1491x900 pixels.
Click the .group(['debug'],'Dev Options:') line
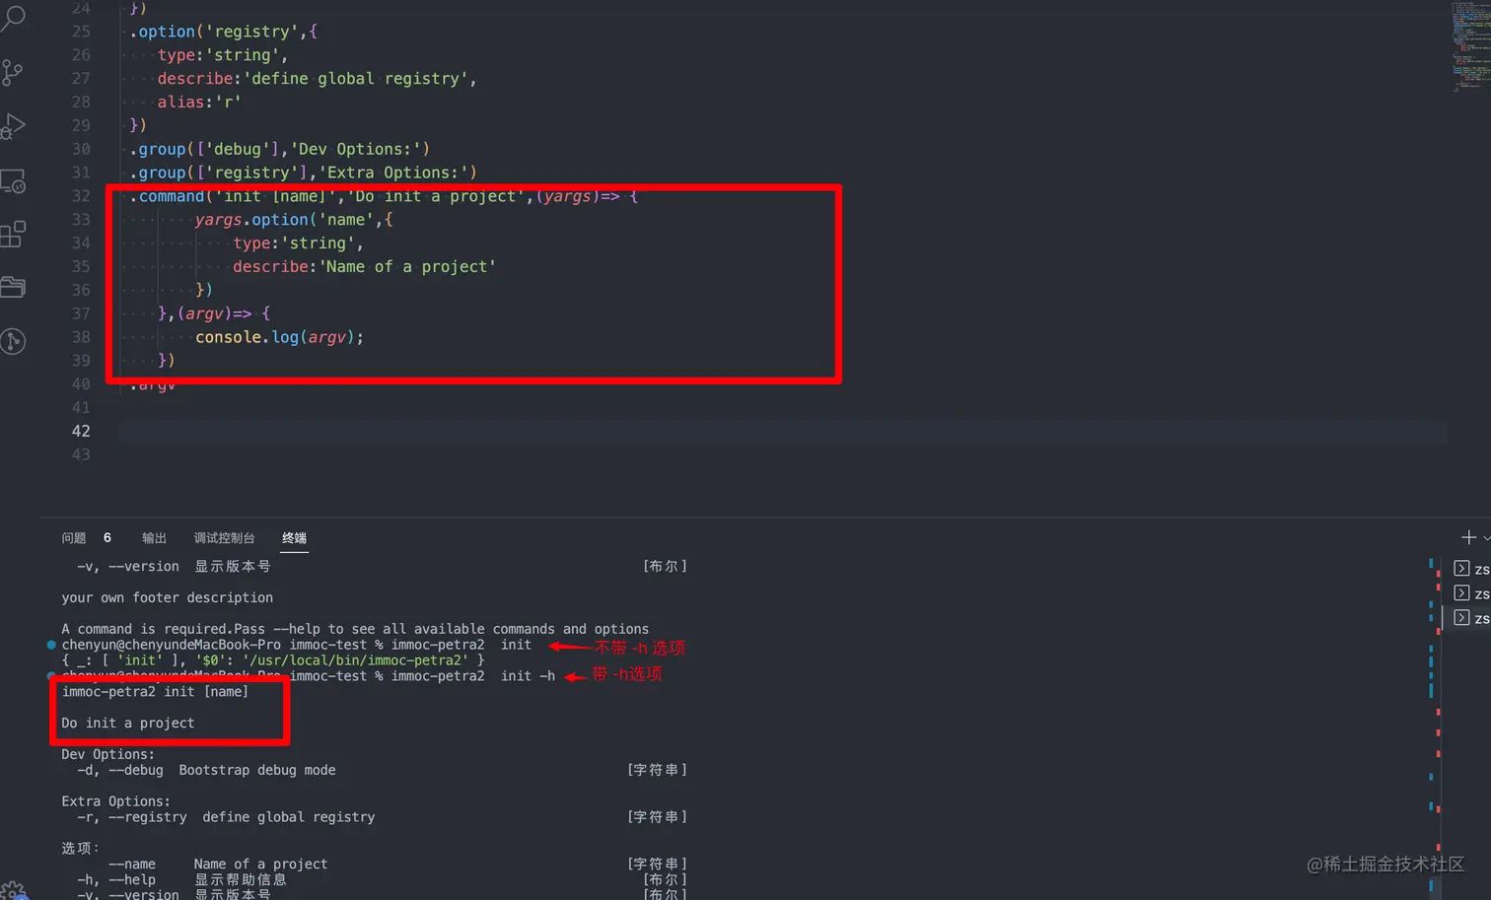coord(279,149)
